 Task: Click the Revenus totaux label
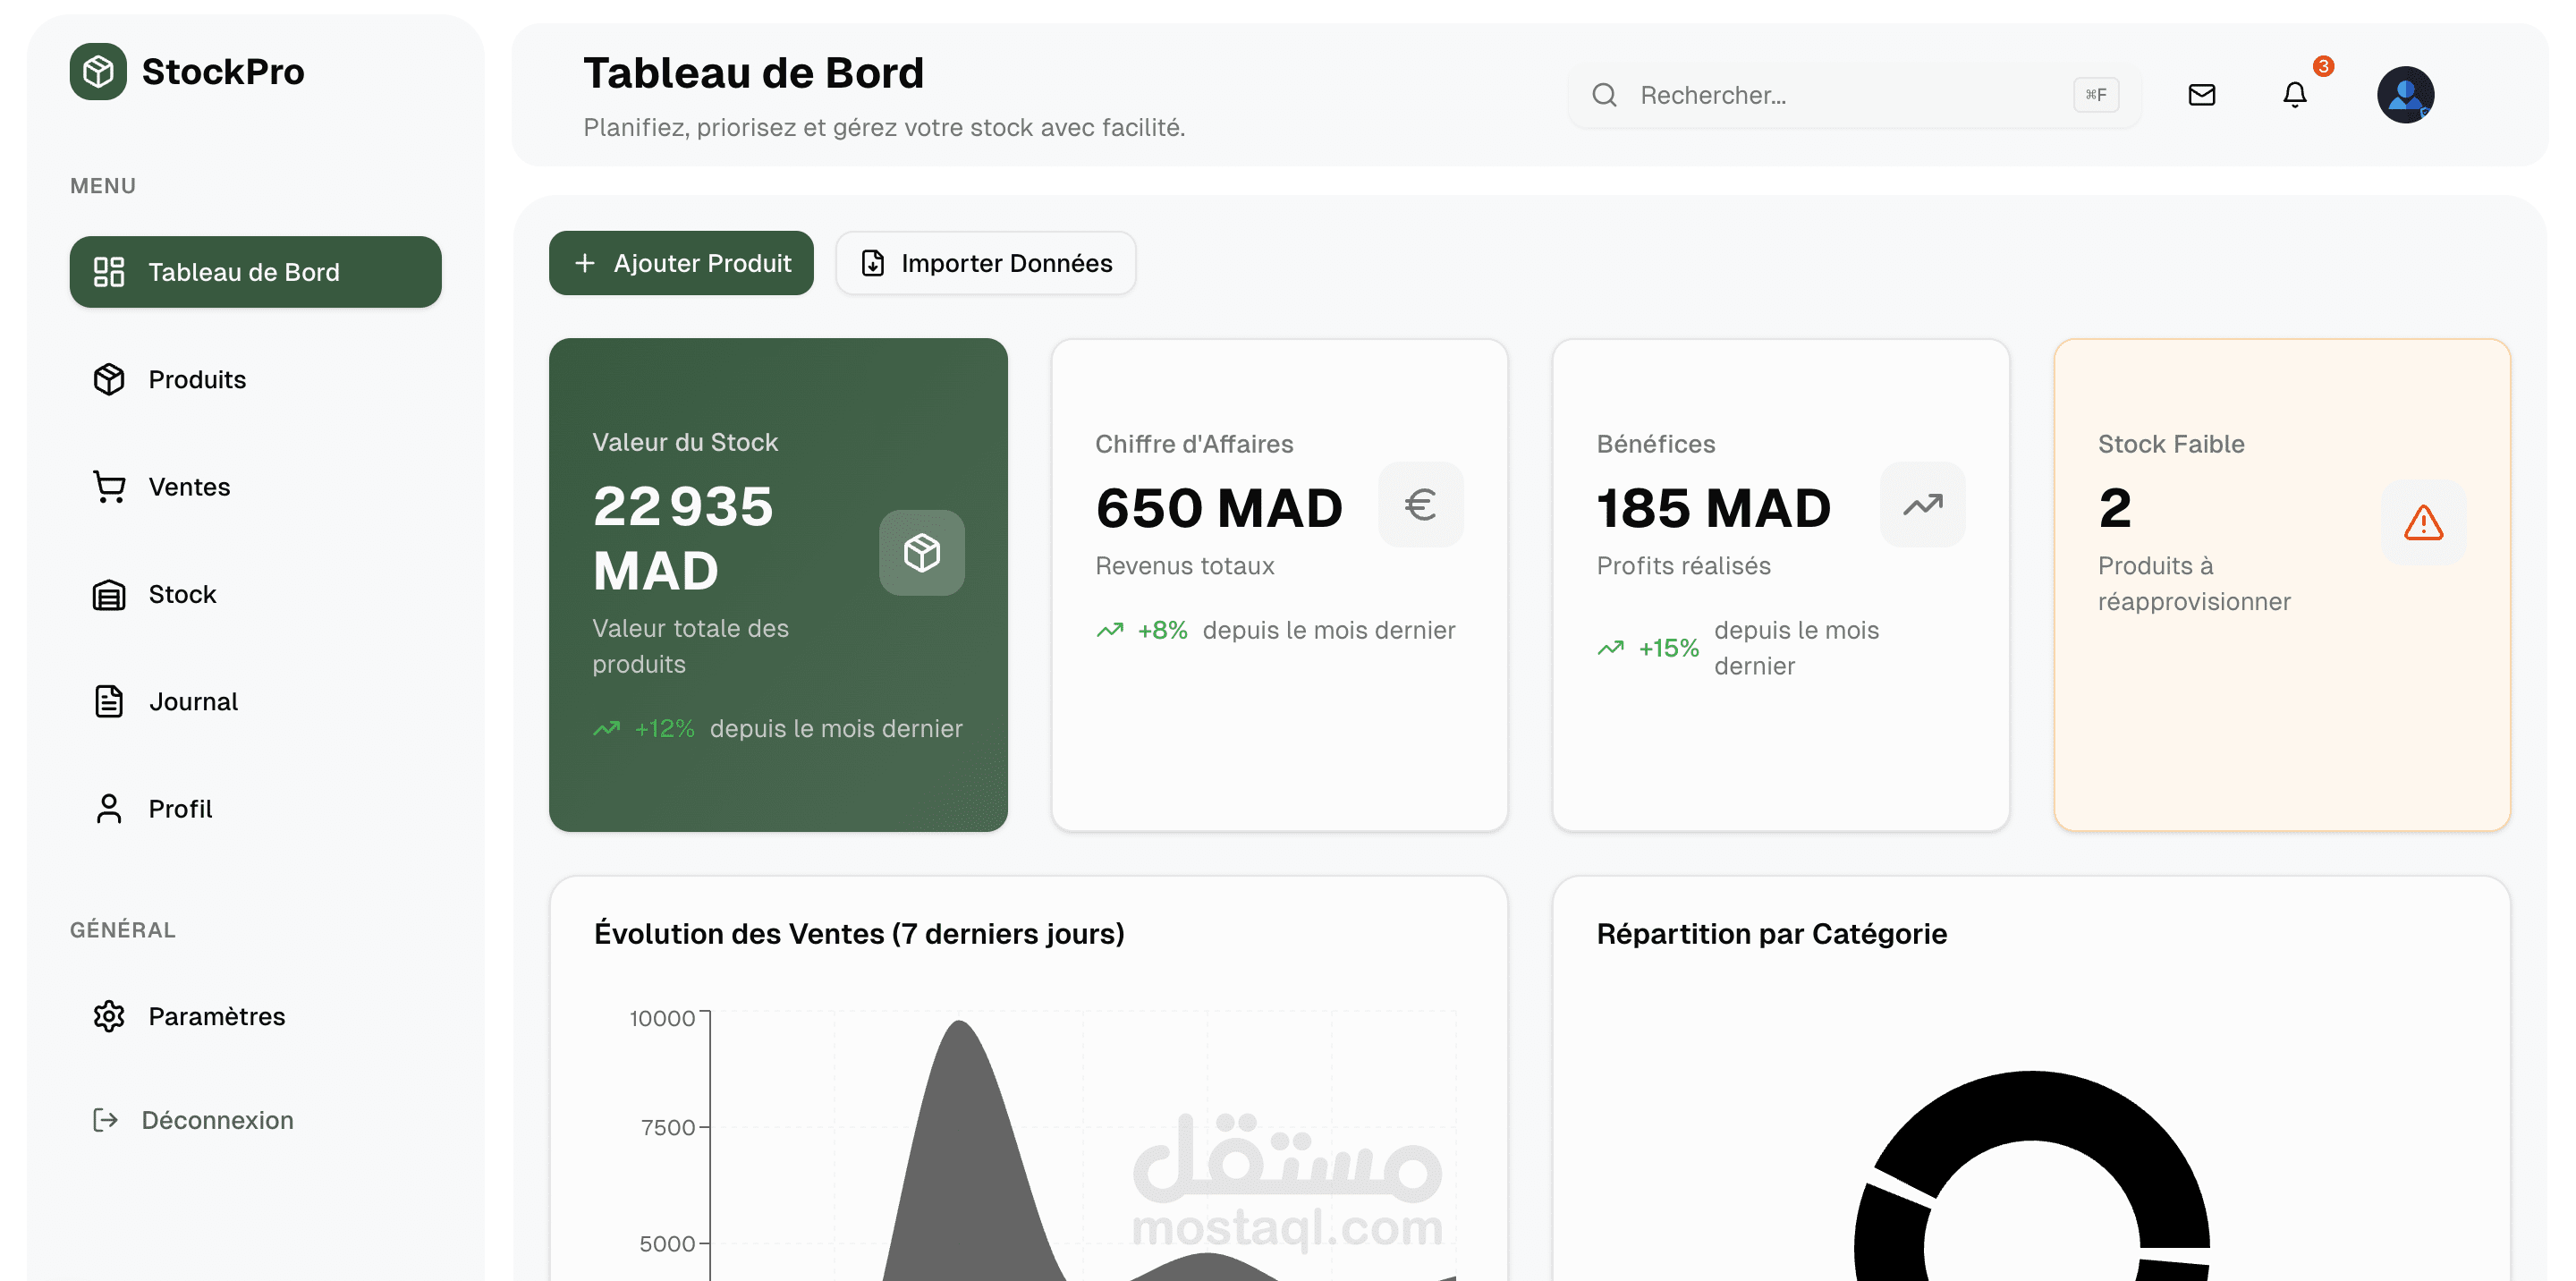coord(1185,566)
